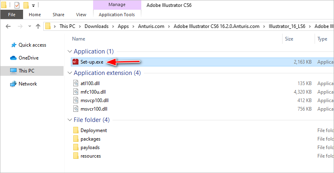Open the Application Tools tab
334x173 pixels.
pos(117,15)
